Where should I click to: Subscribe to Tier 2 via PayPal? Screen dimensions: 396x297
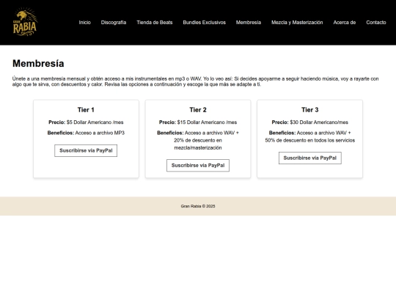pyautogui.click(x=198, y=166)
